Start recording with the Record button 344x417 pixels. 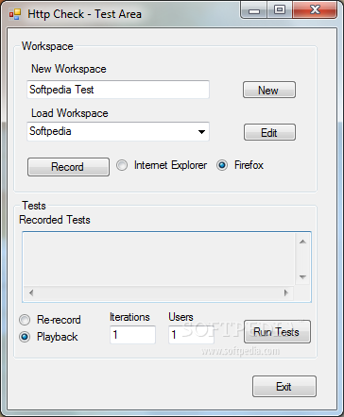click(68, 167)
